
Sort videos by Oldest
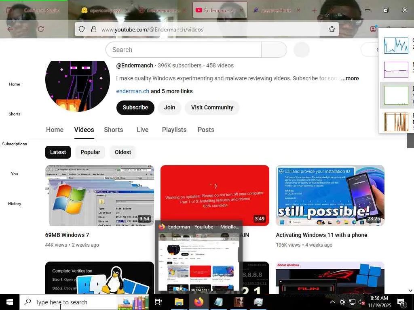[x=123, y=152]
